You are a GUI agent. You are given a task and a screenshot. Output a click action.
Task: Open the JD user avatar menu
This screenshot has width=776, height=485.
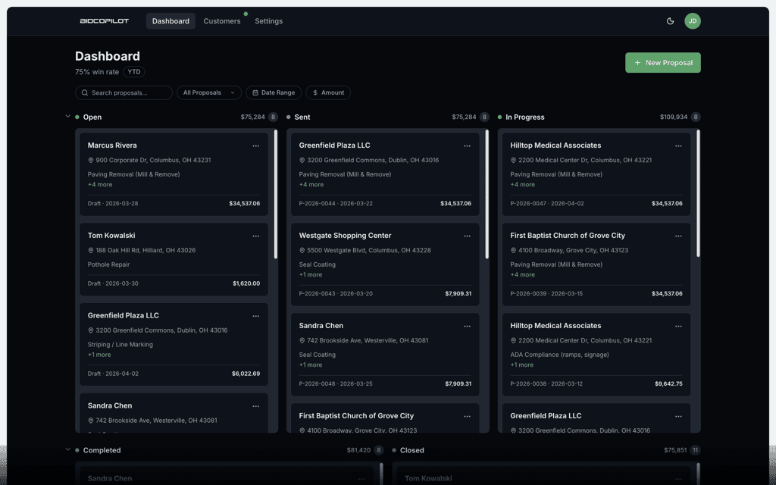(693, 20)
